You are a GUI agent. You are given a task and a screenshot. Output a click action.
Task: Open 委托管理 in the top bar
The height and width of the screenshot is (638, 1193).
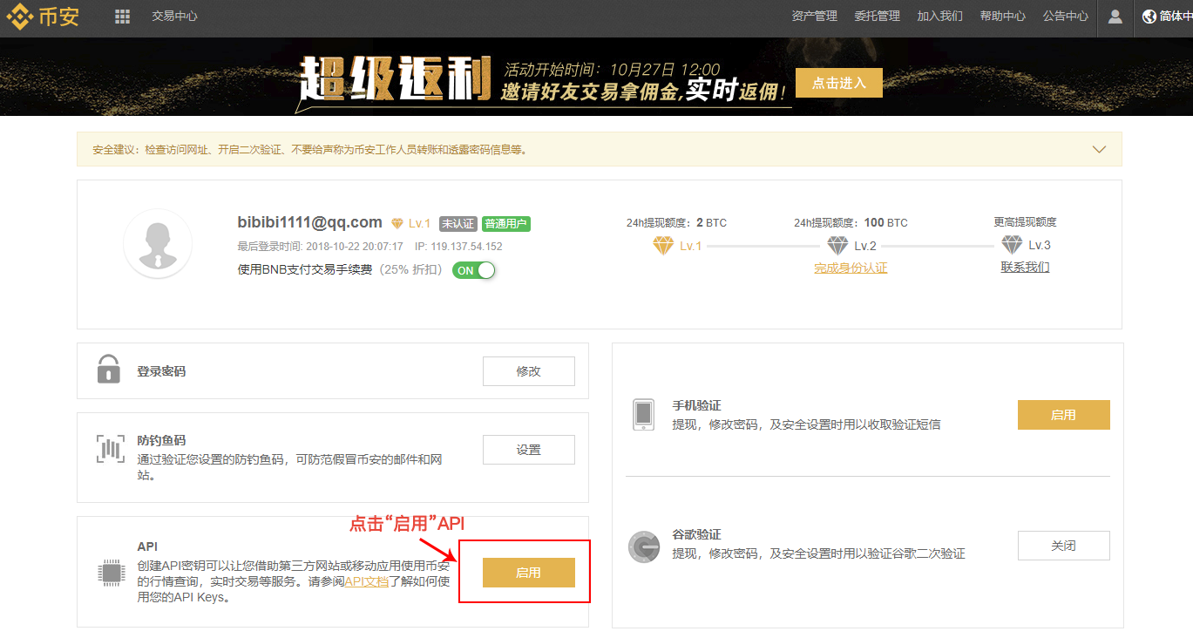pyautogui.click(x=877, y=17)
